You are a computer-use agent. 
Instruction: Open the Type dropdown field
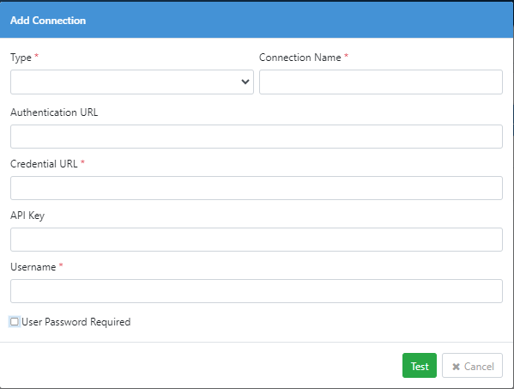132,82
